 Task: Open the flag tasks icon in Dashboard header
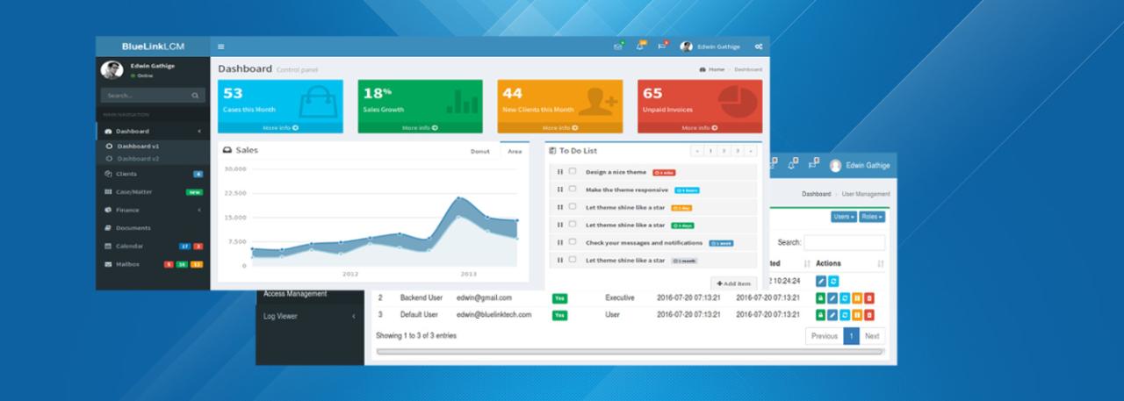[x=662, y=47]
